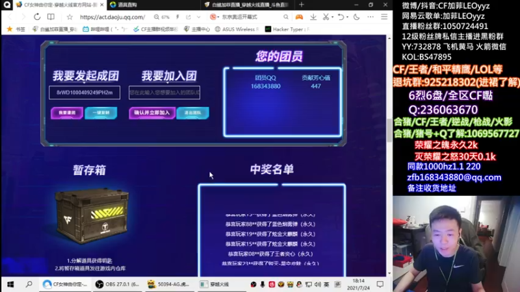Open the 67% zoom level control

pyautogui.click(x=161, y=17)
